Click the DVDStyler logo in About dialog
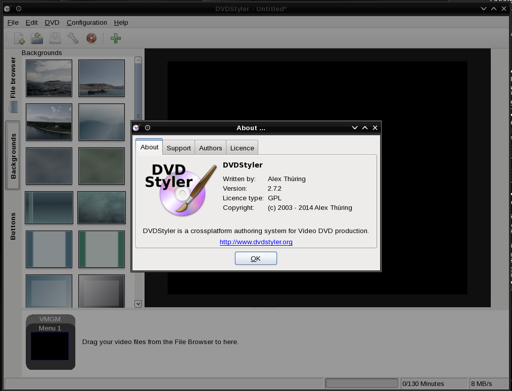This screenshot has height=391, width=512. point(180,190)
